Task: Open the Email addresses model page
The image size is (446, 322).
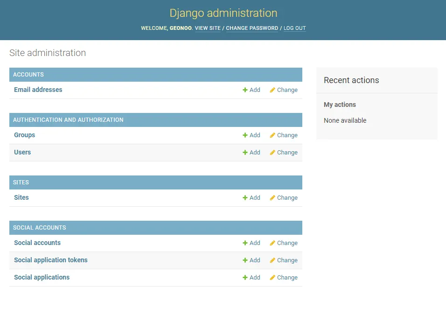Action: [38, 90]
